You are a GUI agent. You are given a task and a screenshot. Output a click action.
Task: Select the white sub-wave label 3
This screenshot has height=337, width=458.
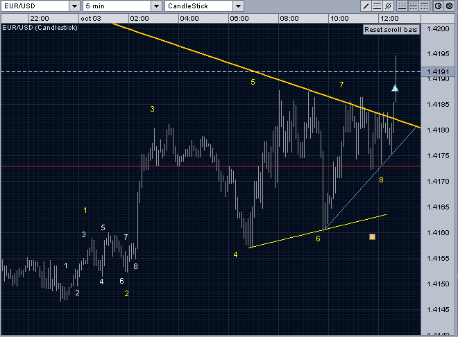83,234
